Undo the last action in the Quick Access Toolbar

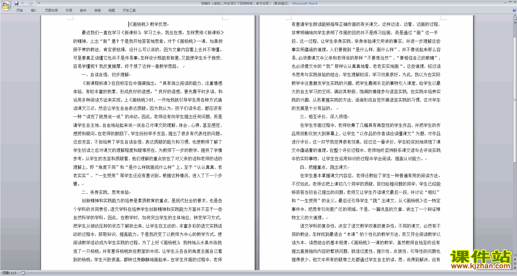[22, 3]
